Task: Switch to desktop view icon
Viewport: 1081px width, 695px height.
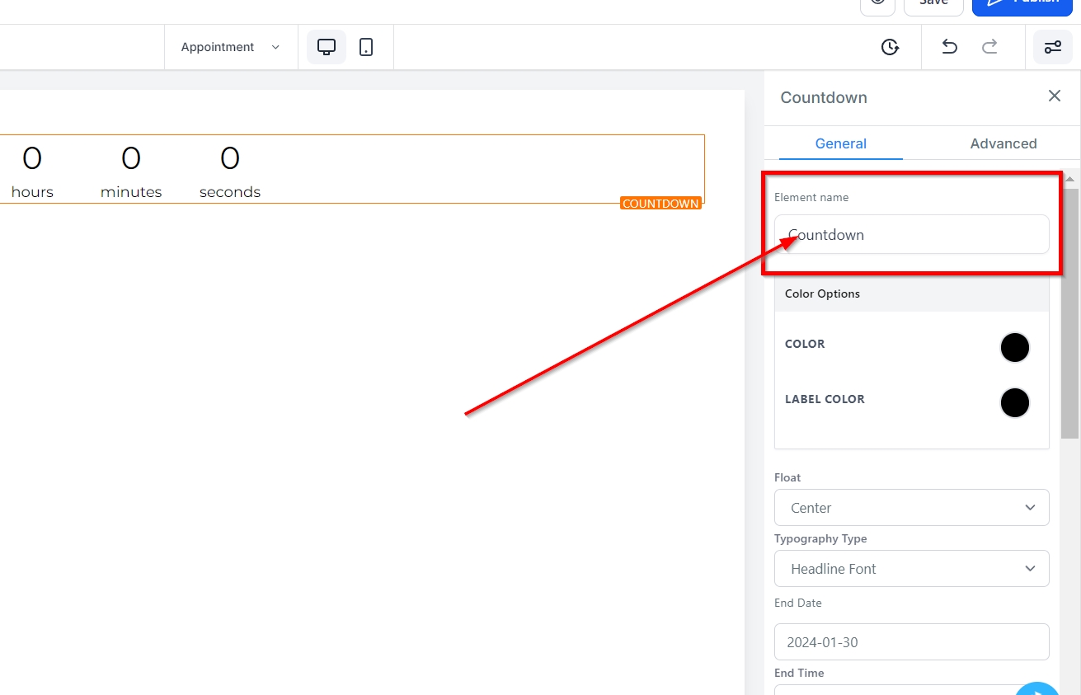Action: pos(327,47)
